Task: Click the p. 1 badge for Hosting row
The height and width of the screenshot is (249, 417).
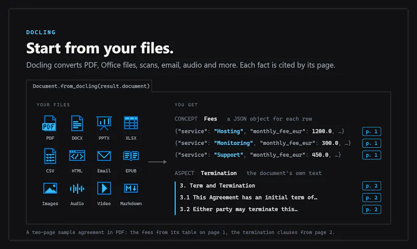Action: (372, 132)
